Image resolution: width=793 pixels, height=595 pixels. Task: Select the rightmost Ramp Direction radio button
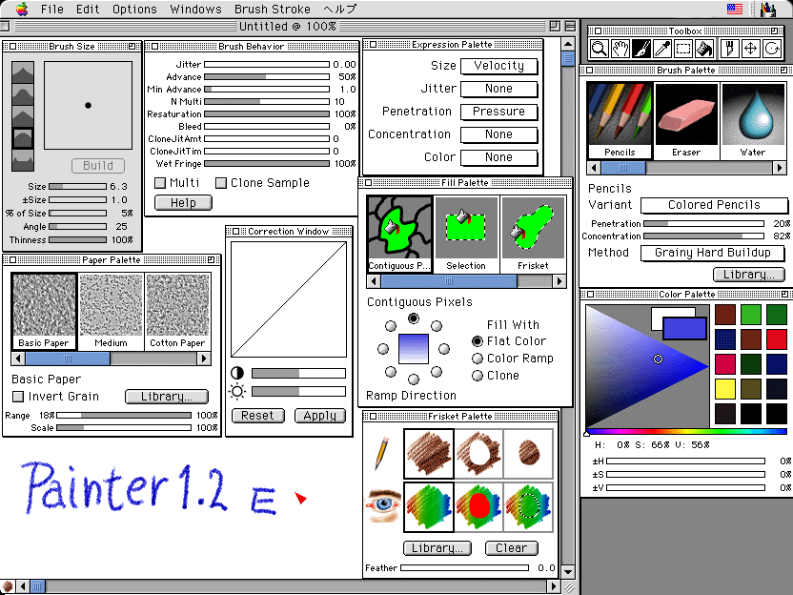(444, 349)
